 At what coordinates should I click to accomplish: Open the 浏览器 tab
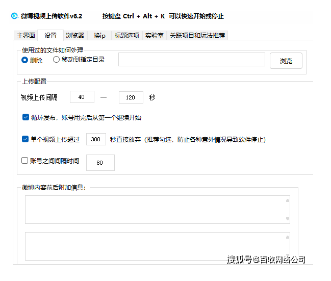[x=75, y=35]
